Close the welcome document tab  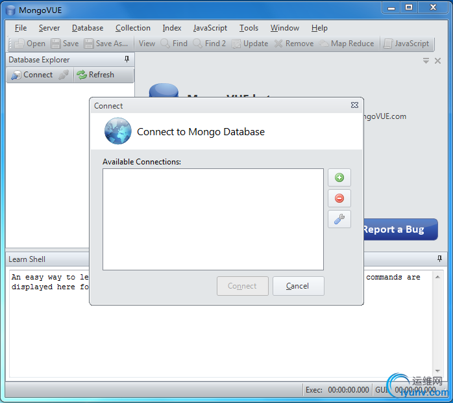437,60
